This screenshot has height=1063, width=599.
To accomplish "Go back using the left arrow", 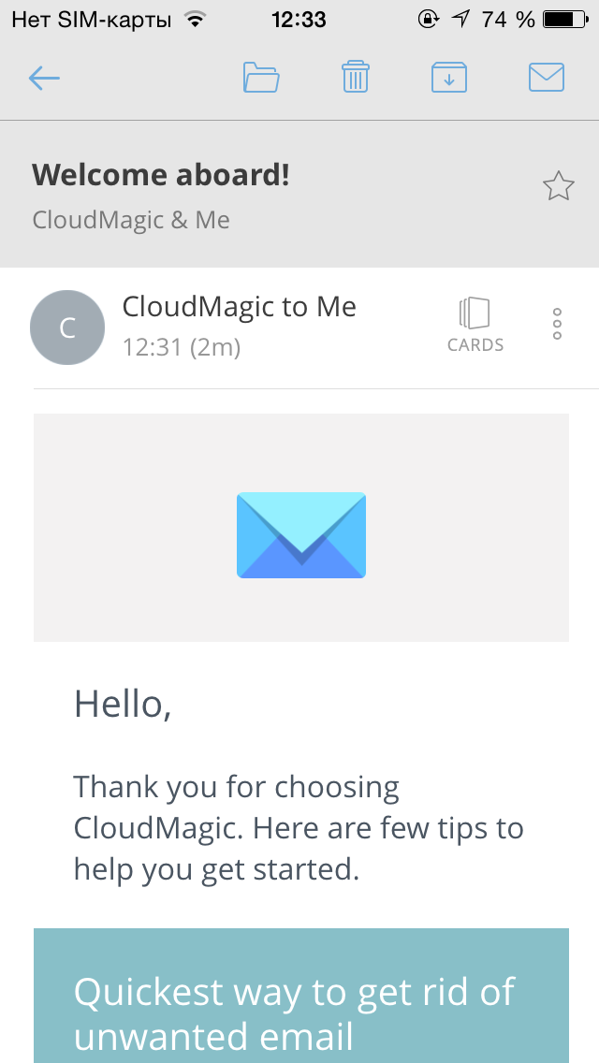I will tap(44, 78).
